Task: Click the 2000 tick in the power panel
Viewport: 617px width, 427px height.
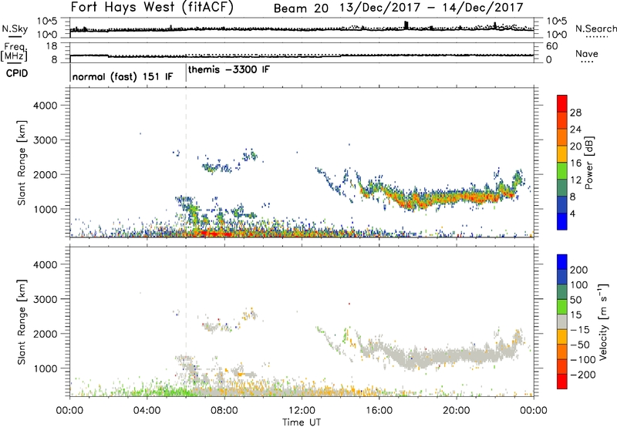Action: (45, 174)
